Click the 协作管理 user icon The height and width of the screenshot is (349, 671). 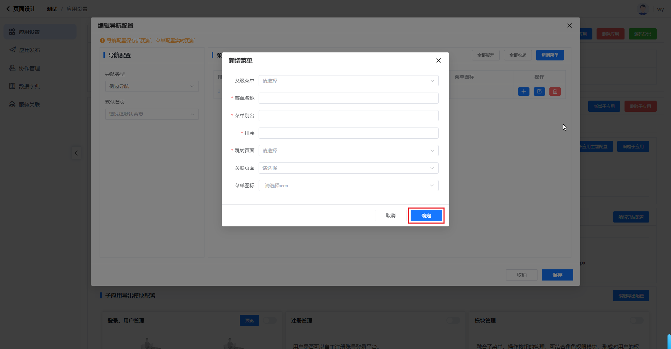pos(12,68)
